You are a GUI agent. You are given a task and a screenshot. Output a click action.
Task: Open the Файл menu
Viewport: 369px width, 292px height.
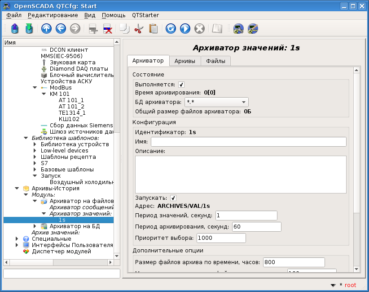tap(13, 15)
